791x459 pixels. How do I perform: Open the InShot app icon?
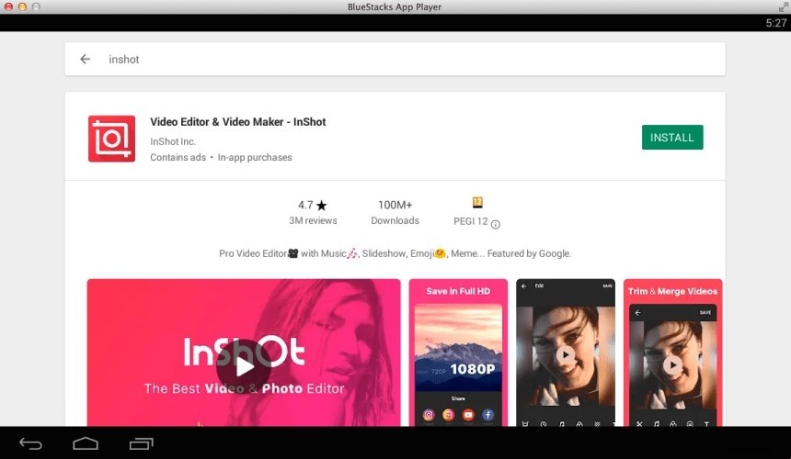point(111,139)
